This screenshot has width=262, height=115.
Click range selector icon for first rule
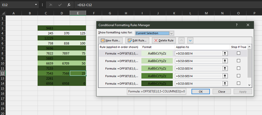(x=225, y=53)
